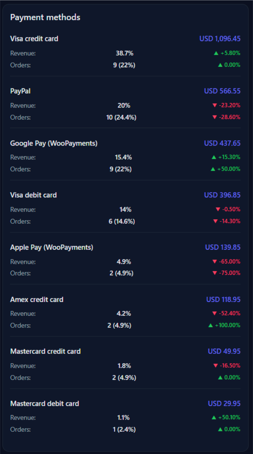Click the Payment methods panel title
253x454 pixels.
pos(45,17)
